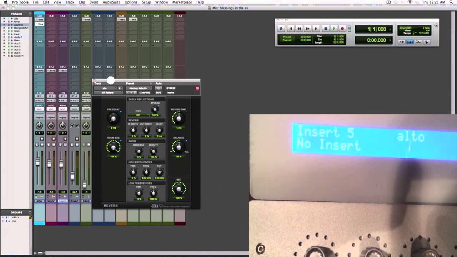Click the Mix knob in the reverb plug-in
The height and width of the screenshot is (257, 457).
[179, 188]
